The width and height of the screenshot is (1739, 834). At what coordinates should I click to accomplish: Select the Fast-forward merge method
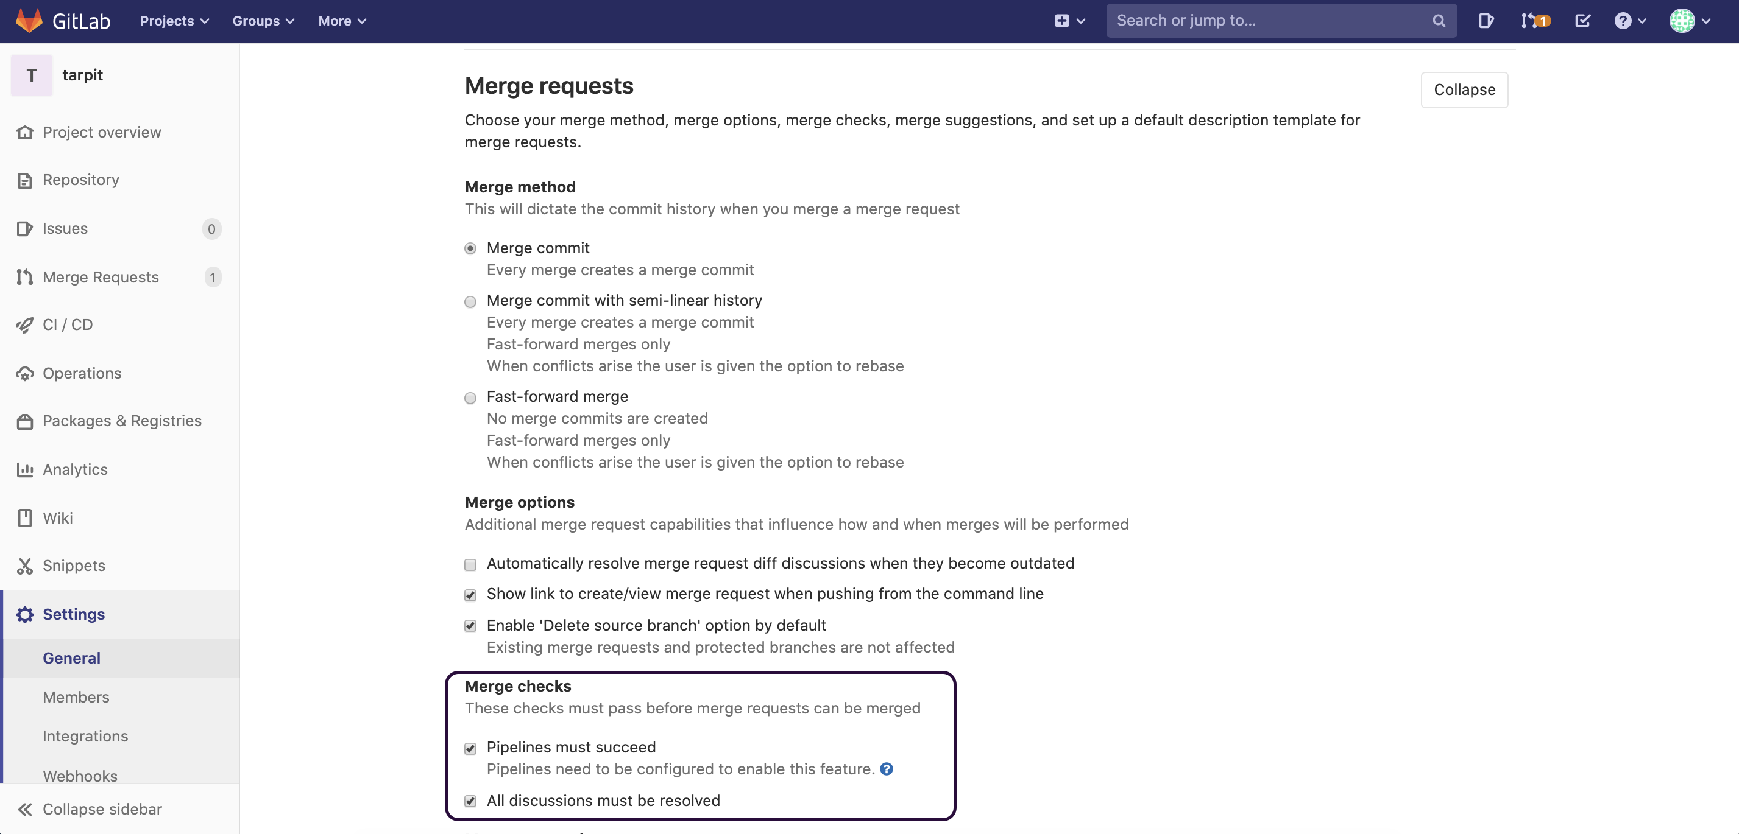click(x=470, y=398)
